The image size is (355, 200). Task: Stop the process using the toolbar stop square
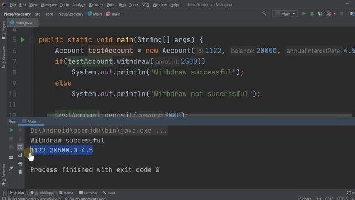point(342,14)
